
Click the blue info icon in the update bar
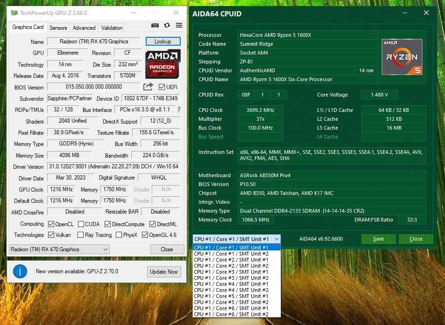(x=20, y=271)
